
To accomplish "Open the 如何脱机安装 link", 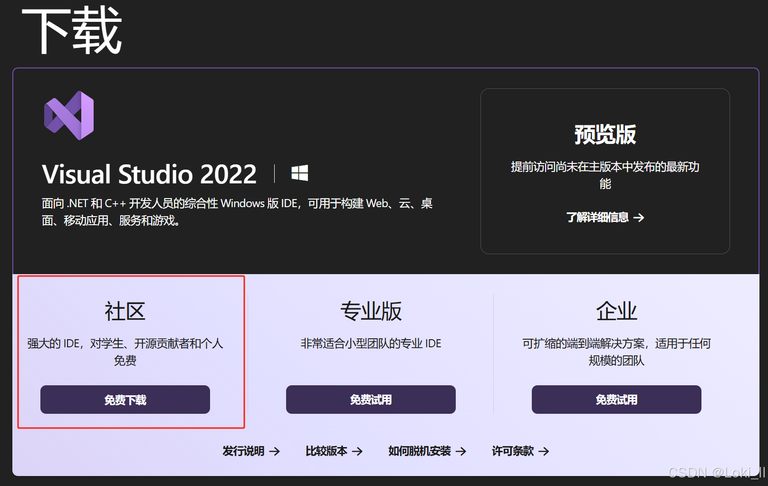I will [427, 451].
